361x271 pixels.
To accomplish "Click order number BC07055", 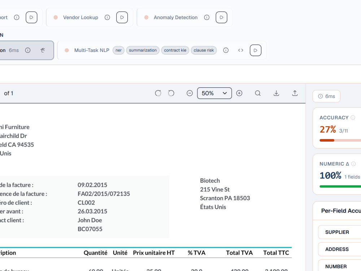I will (90, 229).
